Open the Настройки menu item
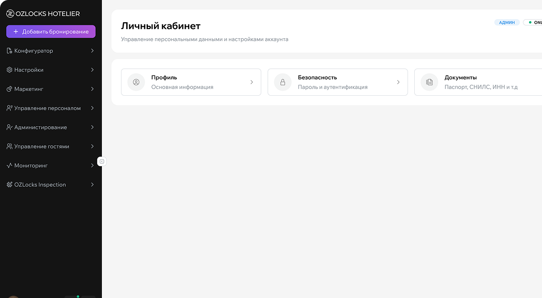This screenshot has height=298, width=542. click(29, 70)
